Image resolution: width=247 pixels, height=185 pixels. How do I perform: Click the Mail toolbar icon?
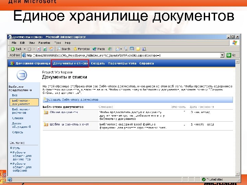click(118, 49)
